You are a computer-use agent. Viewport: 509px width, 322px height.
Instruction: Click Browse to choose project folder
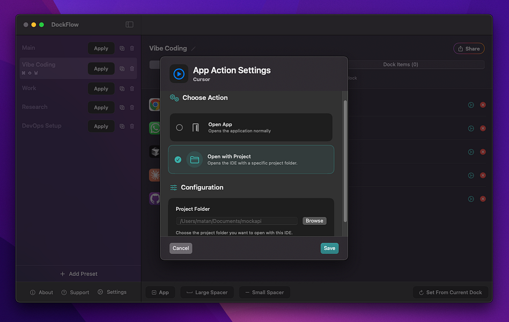[x=314, y=221]
